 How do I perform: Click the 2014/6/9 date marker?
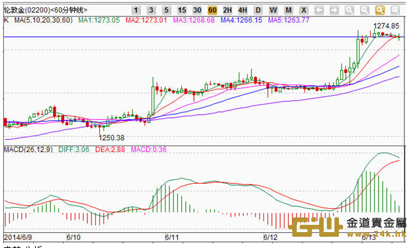pyautogui.click(x=18, y=237)
